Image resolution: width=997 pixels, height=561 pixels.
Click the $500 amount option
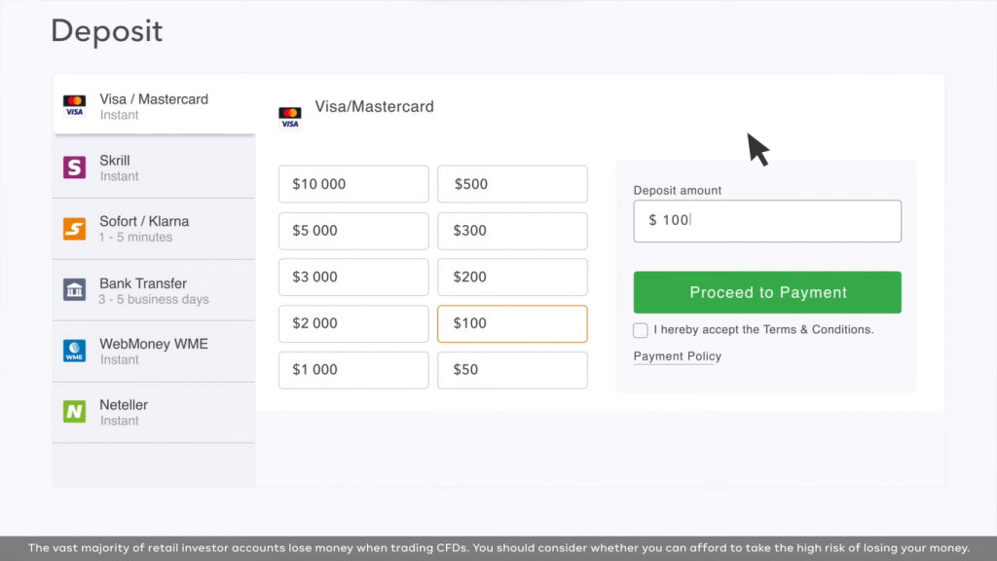(512, 184)
